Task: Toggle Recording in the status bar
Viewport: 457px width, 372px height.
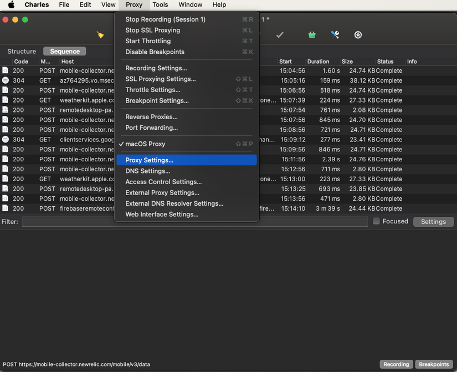Action: pos(396,364)
